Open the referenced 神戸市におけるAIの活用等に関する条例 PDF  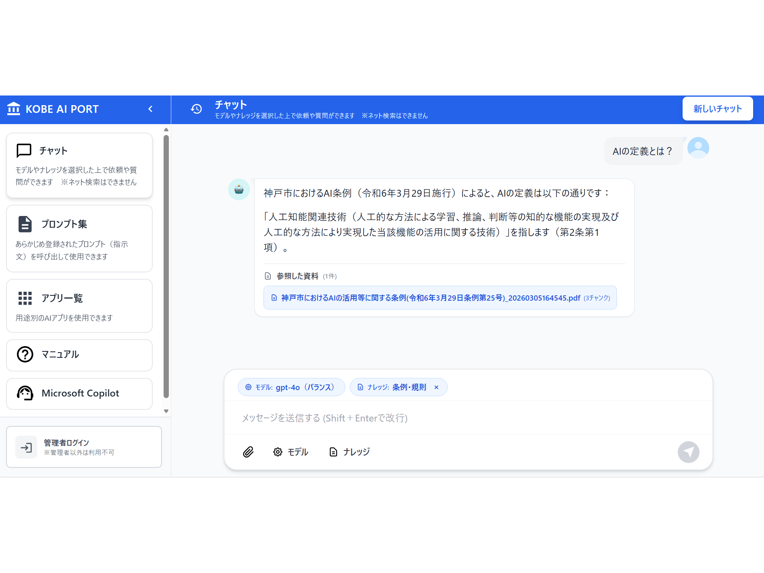click(x=440, y=298)
